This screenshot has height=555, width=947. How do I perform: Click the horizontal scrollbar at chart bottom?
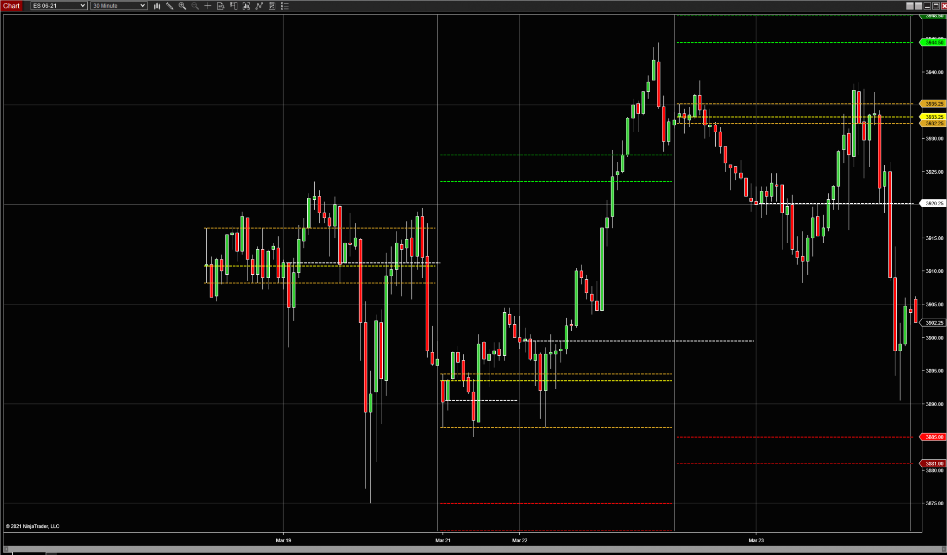[x=473, y=549]
